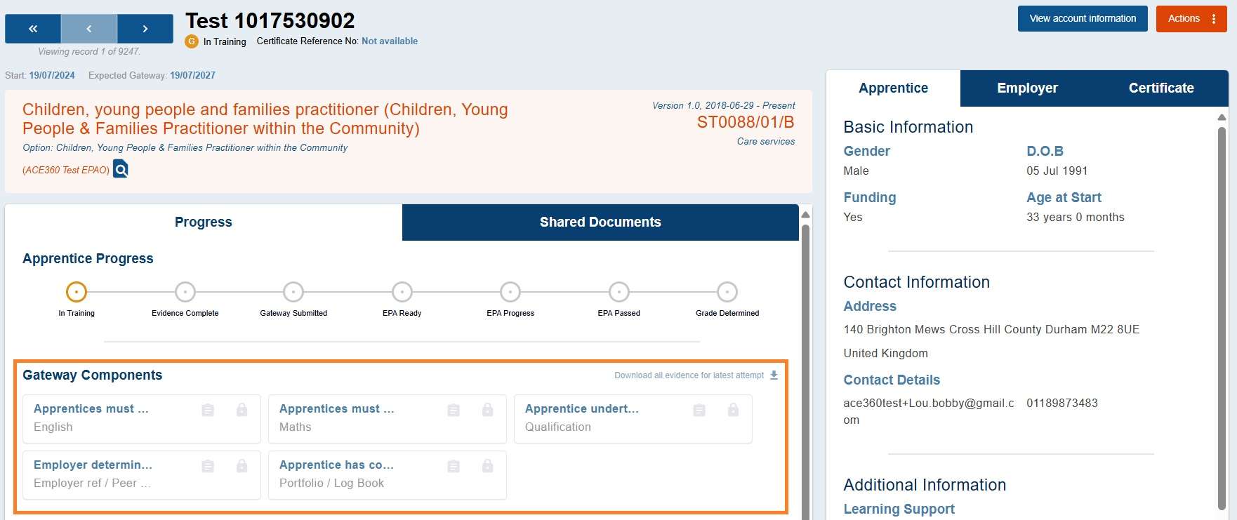The height and width of the screenshot is (520, 1237).
Task: Select the clipboard icon on the Maths component
Action: (453, 409)
